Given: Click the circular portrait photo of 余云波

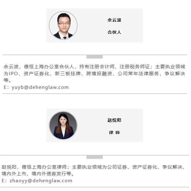Looking at the screenshot, I should click(63, 25).
